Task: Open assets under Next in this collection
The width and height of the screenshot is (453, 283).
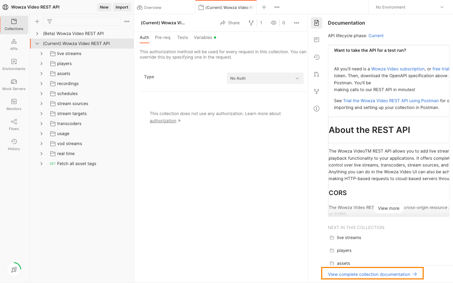Action: [x=343, y=263]
